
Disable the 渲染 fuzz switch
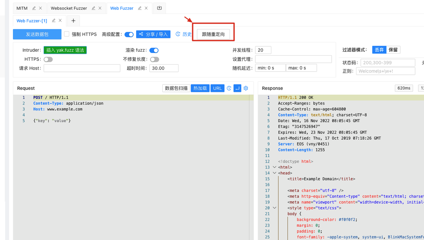coord(154,50)
